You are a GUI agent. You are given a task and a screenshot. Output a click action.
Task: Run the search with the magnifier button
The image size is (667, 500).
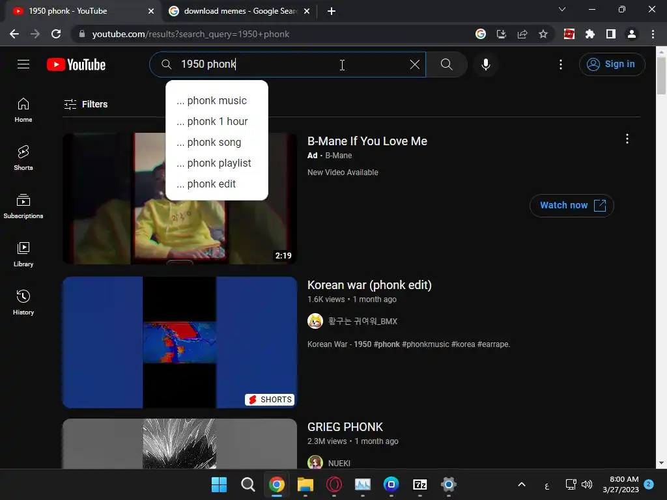click(446, 64)
